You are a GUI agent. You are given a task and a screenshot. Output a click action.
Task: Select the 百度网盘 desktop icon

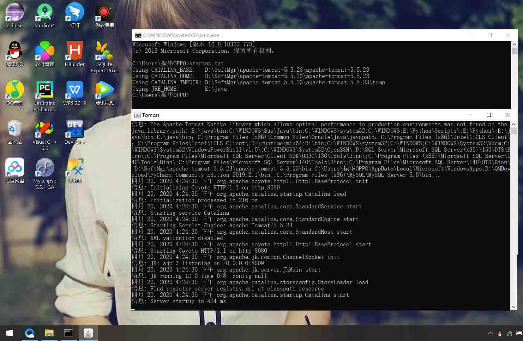[x=15, y=170]
